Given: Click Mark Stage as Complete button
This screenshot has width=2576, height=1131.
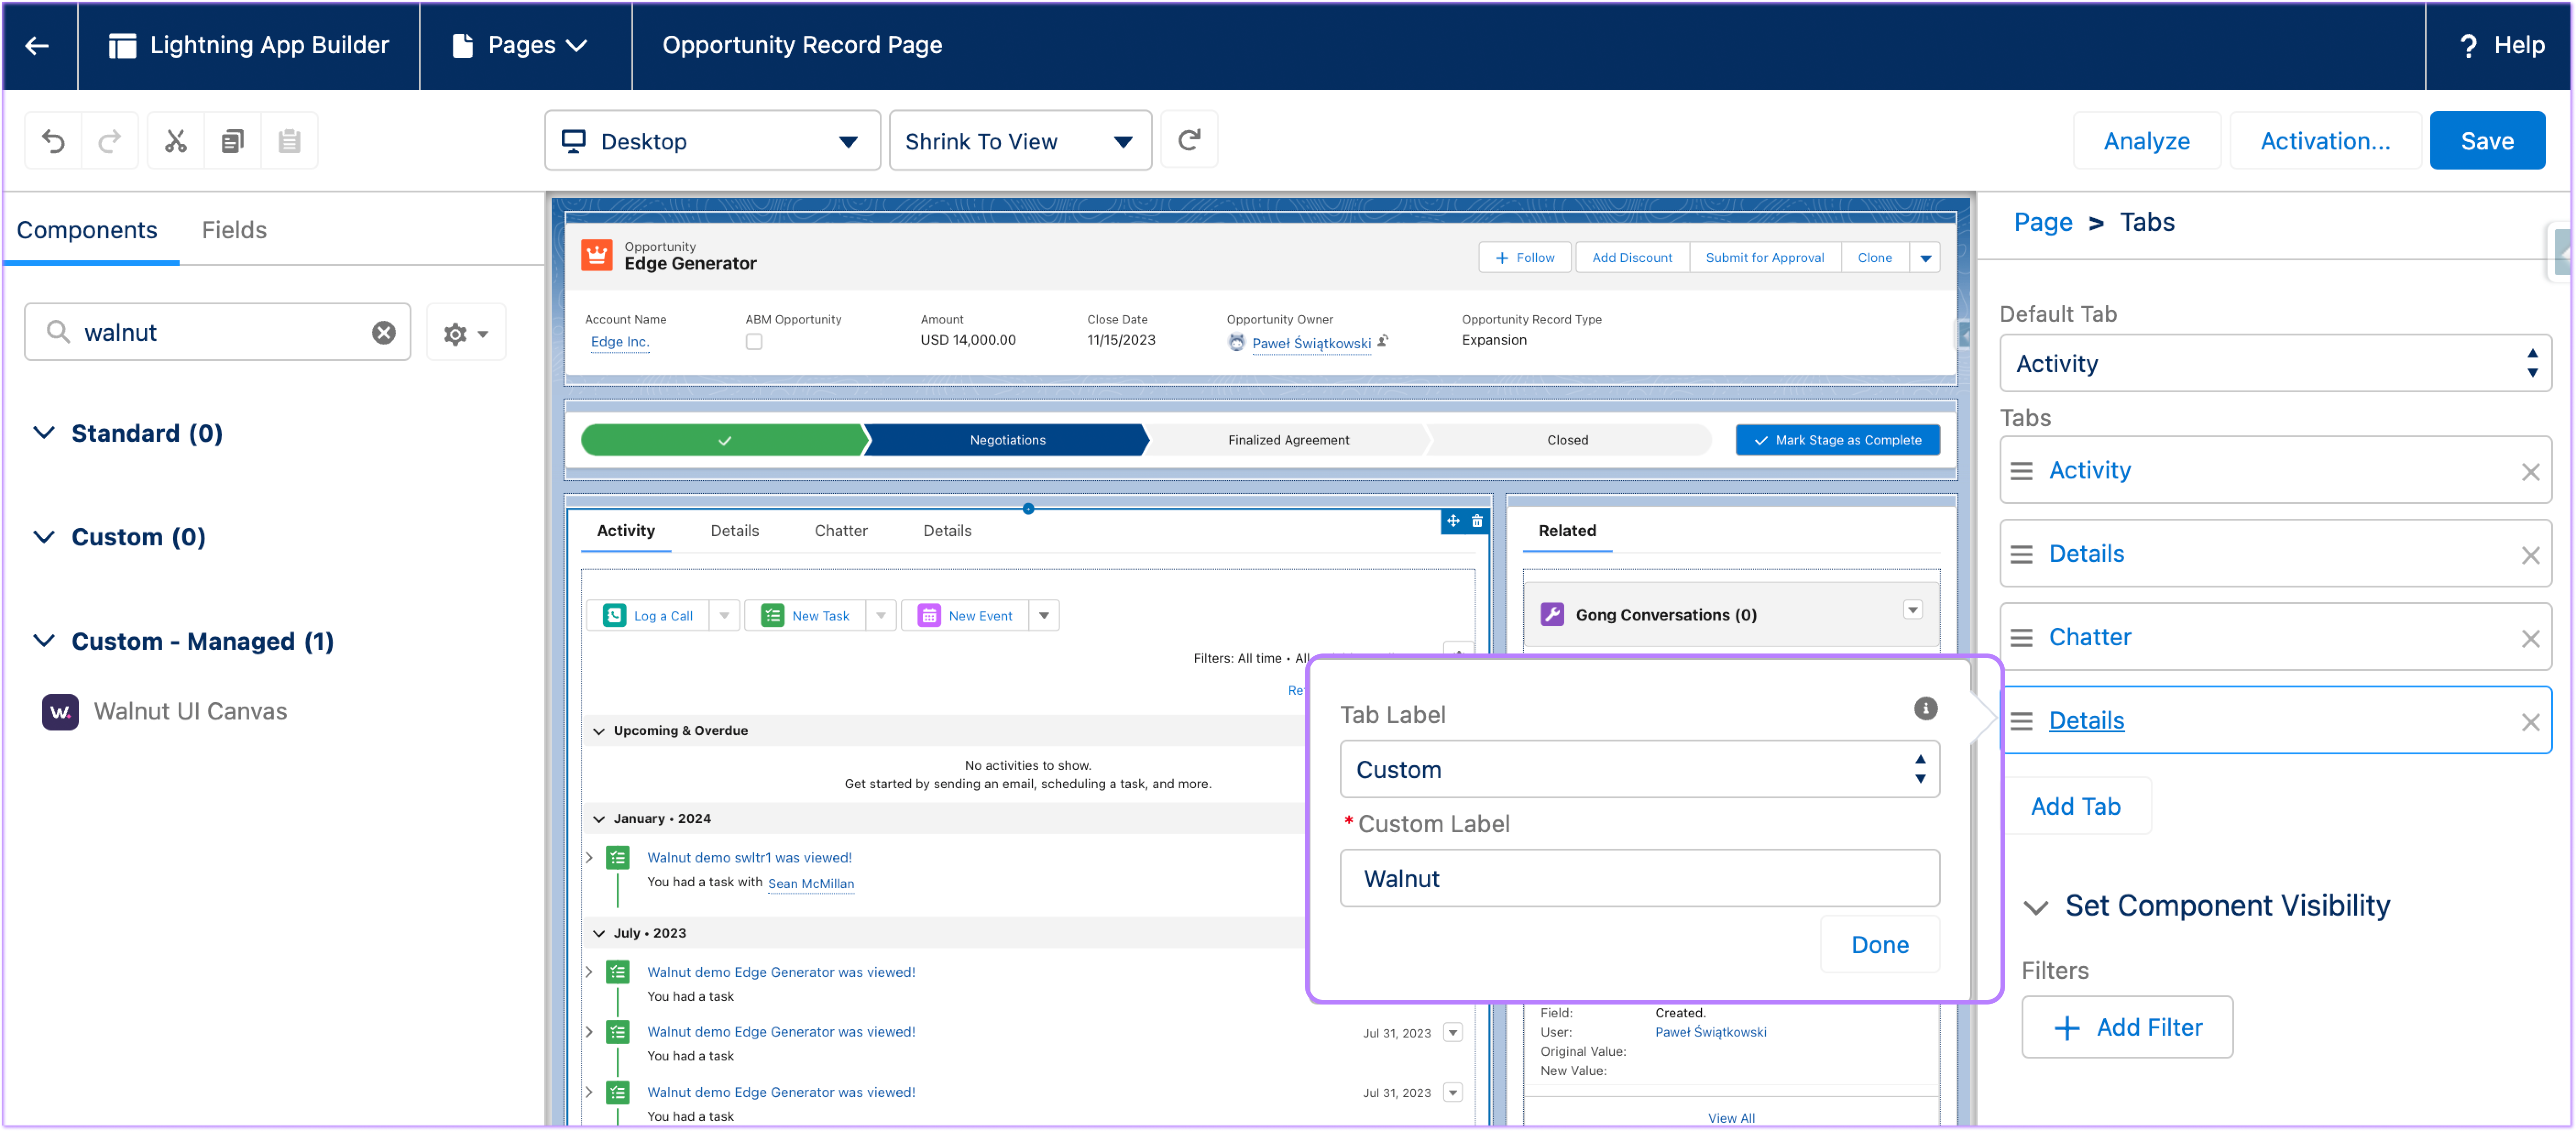Looking at the screenshot, I should pos(1838,440).
